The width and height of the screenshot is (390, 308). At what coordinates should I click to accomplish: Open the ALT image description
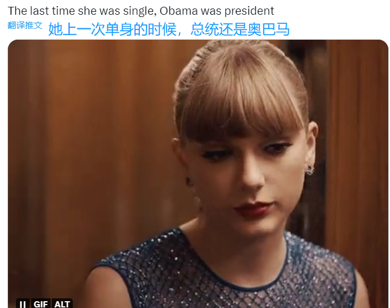click(x=62, y=304)
